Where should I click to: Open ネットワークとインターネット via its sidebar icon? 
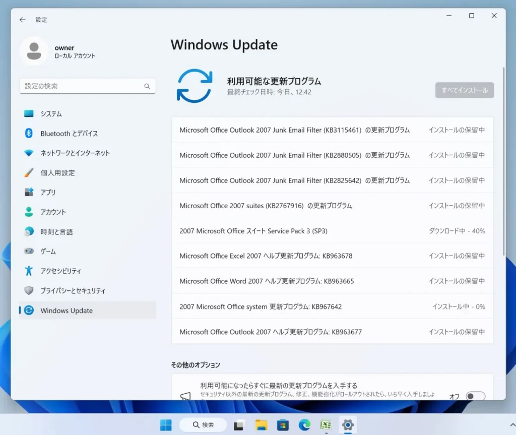(30, 153)
